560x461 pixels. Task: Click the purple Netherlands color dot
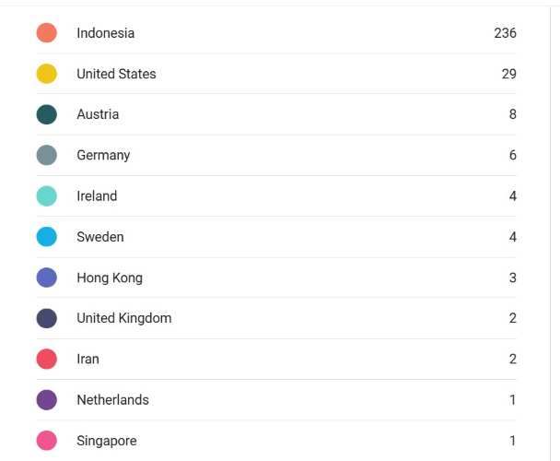point(46,400)
